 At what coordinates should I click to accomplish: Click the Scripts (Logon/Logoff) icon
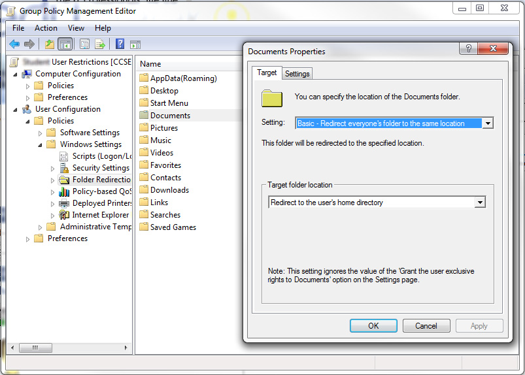[x=63, y=156]
